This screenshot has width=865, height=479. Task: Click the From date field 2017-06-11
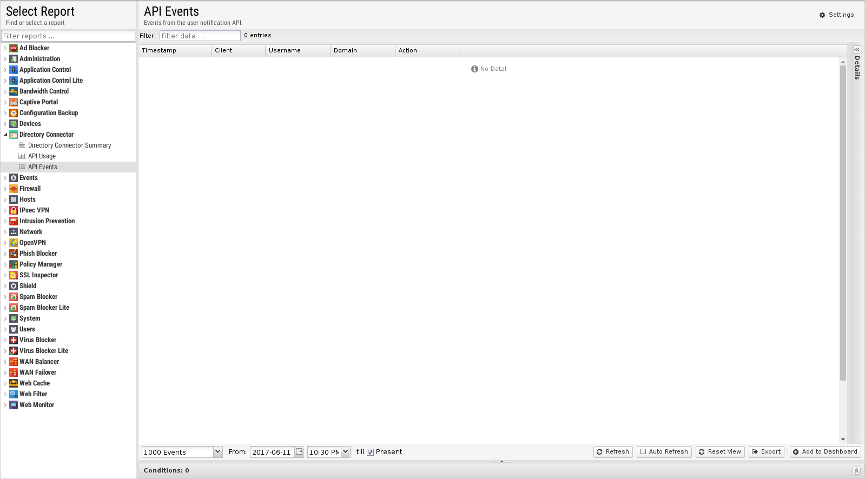272,452
